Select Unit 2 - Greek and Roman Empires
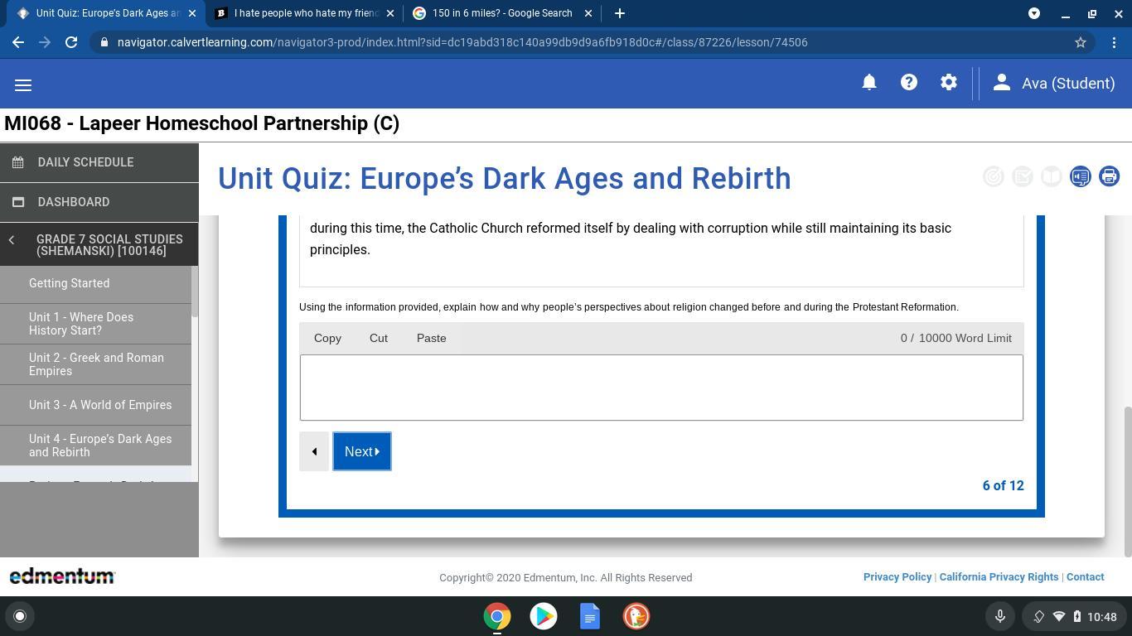1132x636 pixels. [96, 364]
